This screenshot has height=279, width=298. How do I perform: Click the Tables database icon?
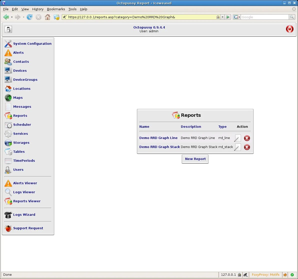(x=8, y=151)
